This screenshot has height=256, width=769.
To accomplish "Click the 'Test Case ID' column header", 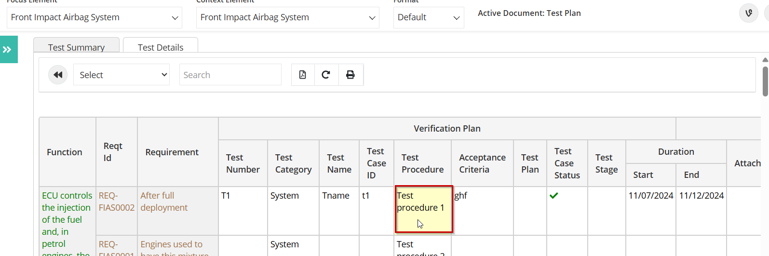I will click(377, 163).
